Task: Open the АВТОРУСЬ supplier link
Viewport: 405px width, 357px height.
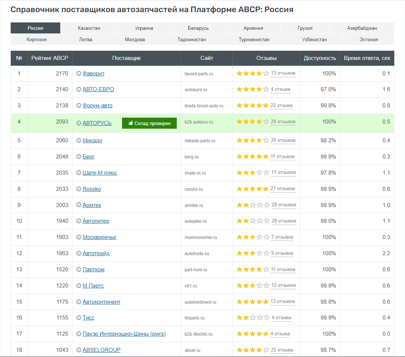Action: tap(97, 123)
